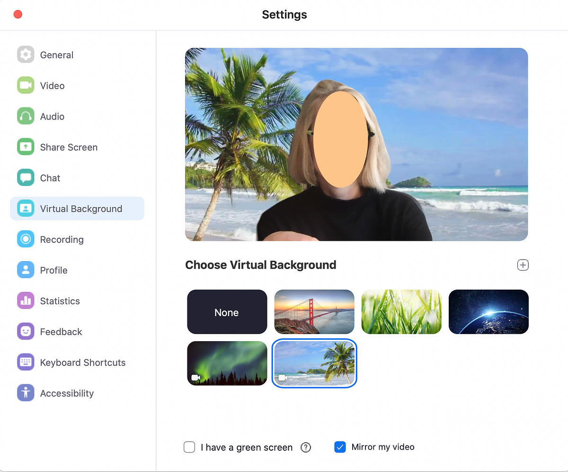The width and height of the screenshot is (568, 472).
Task: Click the Accessibility figure icon
Action: (x=26, y=393)
